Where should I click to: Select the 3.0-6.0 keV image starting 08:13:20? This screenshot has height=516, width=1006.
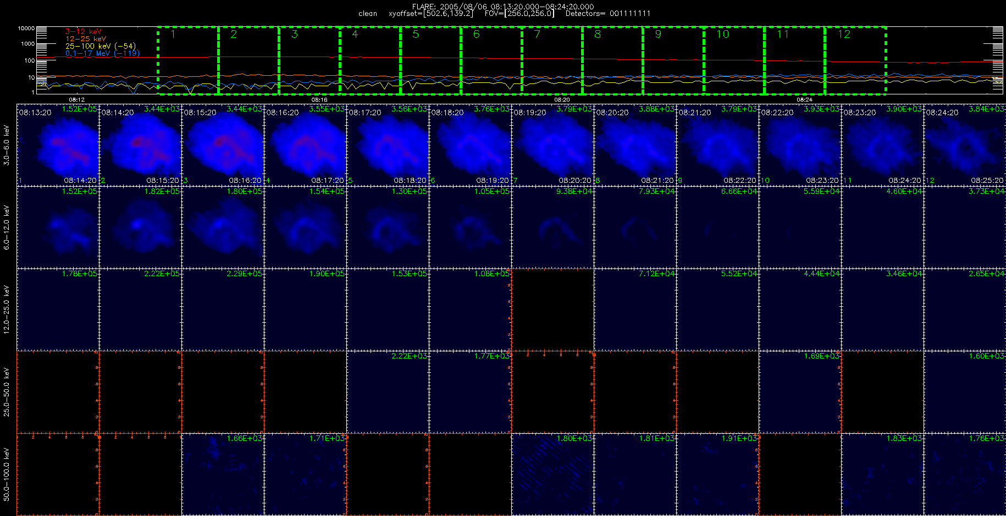coord(58,144)
